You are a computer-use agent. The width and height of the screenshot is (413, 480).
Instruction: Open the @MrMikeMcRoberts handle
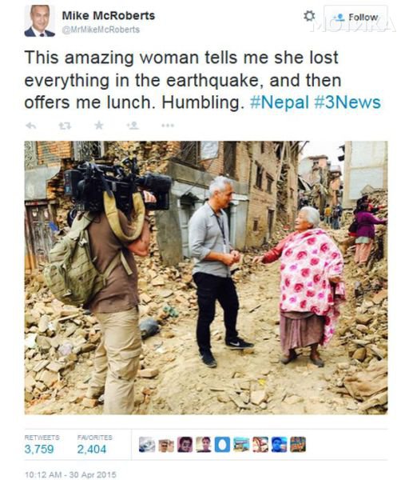click(101, 30)
